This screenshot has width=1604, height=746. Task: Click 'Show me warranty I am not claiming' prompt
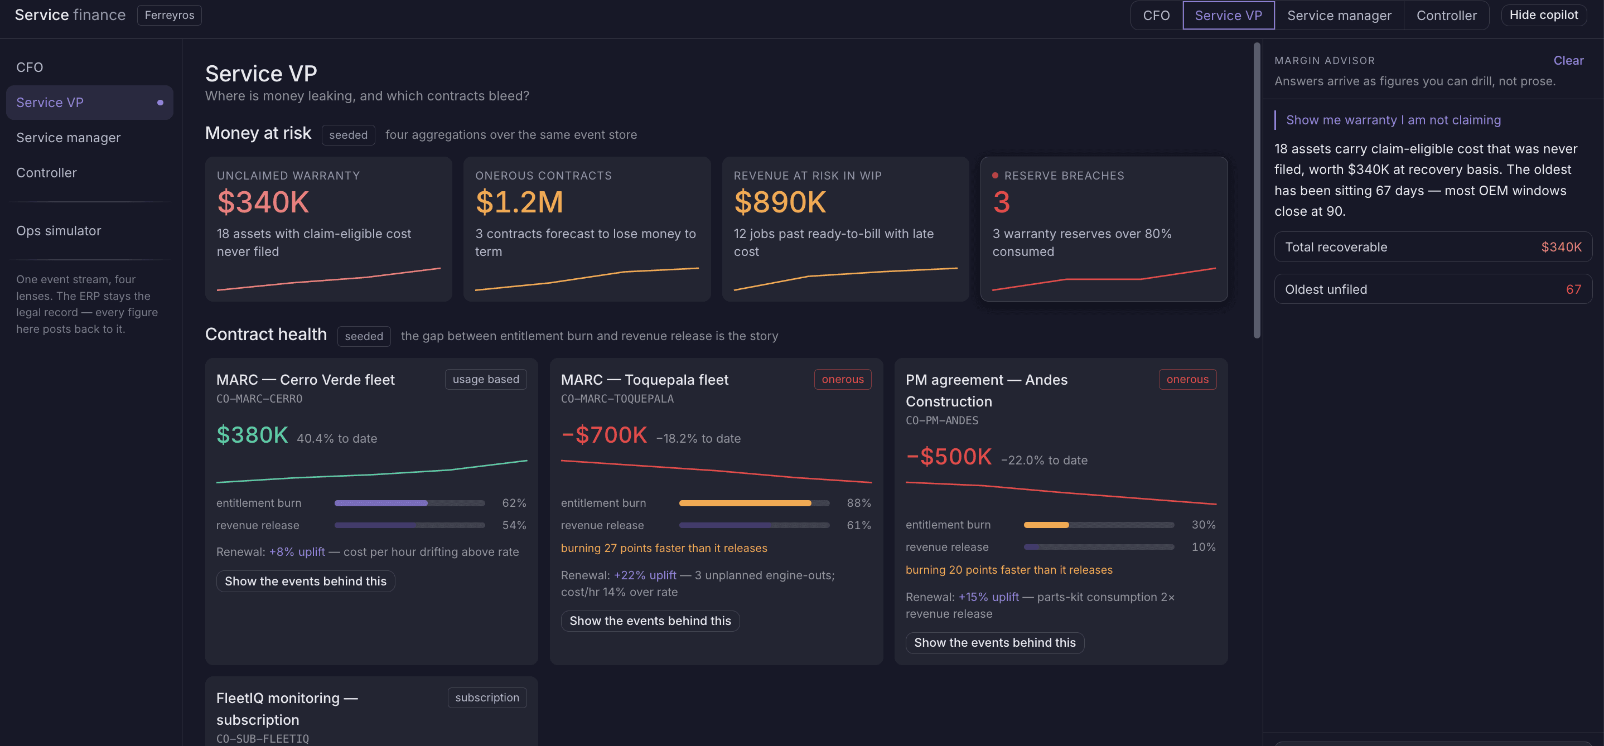tap(1394, 120)
